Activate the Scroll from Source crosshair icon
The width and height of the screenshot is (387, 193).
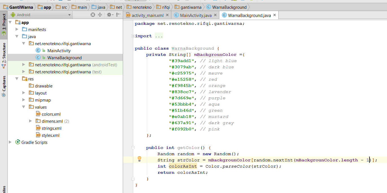click(x=93, y=15)
